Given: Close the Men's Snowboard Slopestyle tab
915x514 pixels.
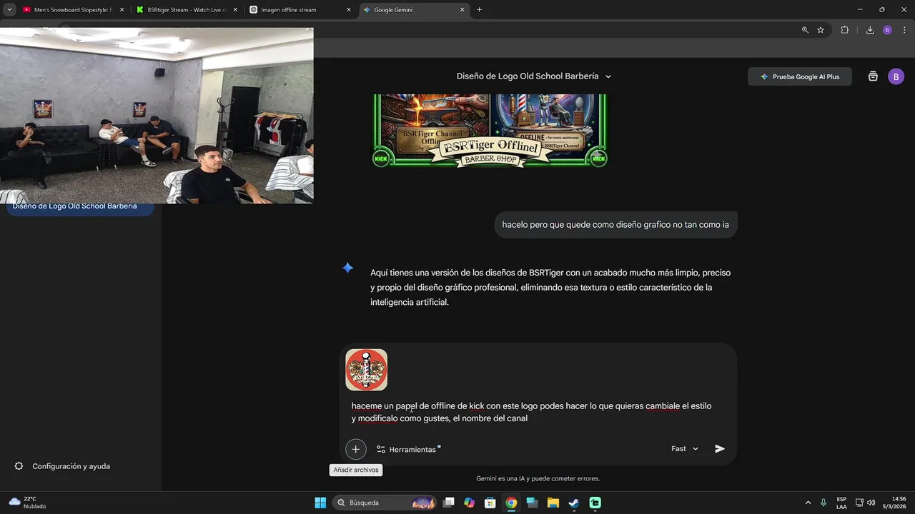Looking at the screenshot, I should [x=122, y=10].
